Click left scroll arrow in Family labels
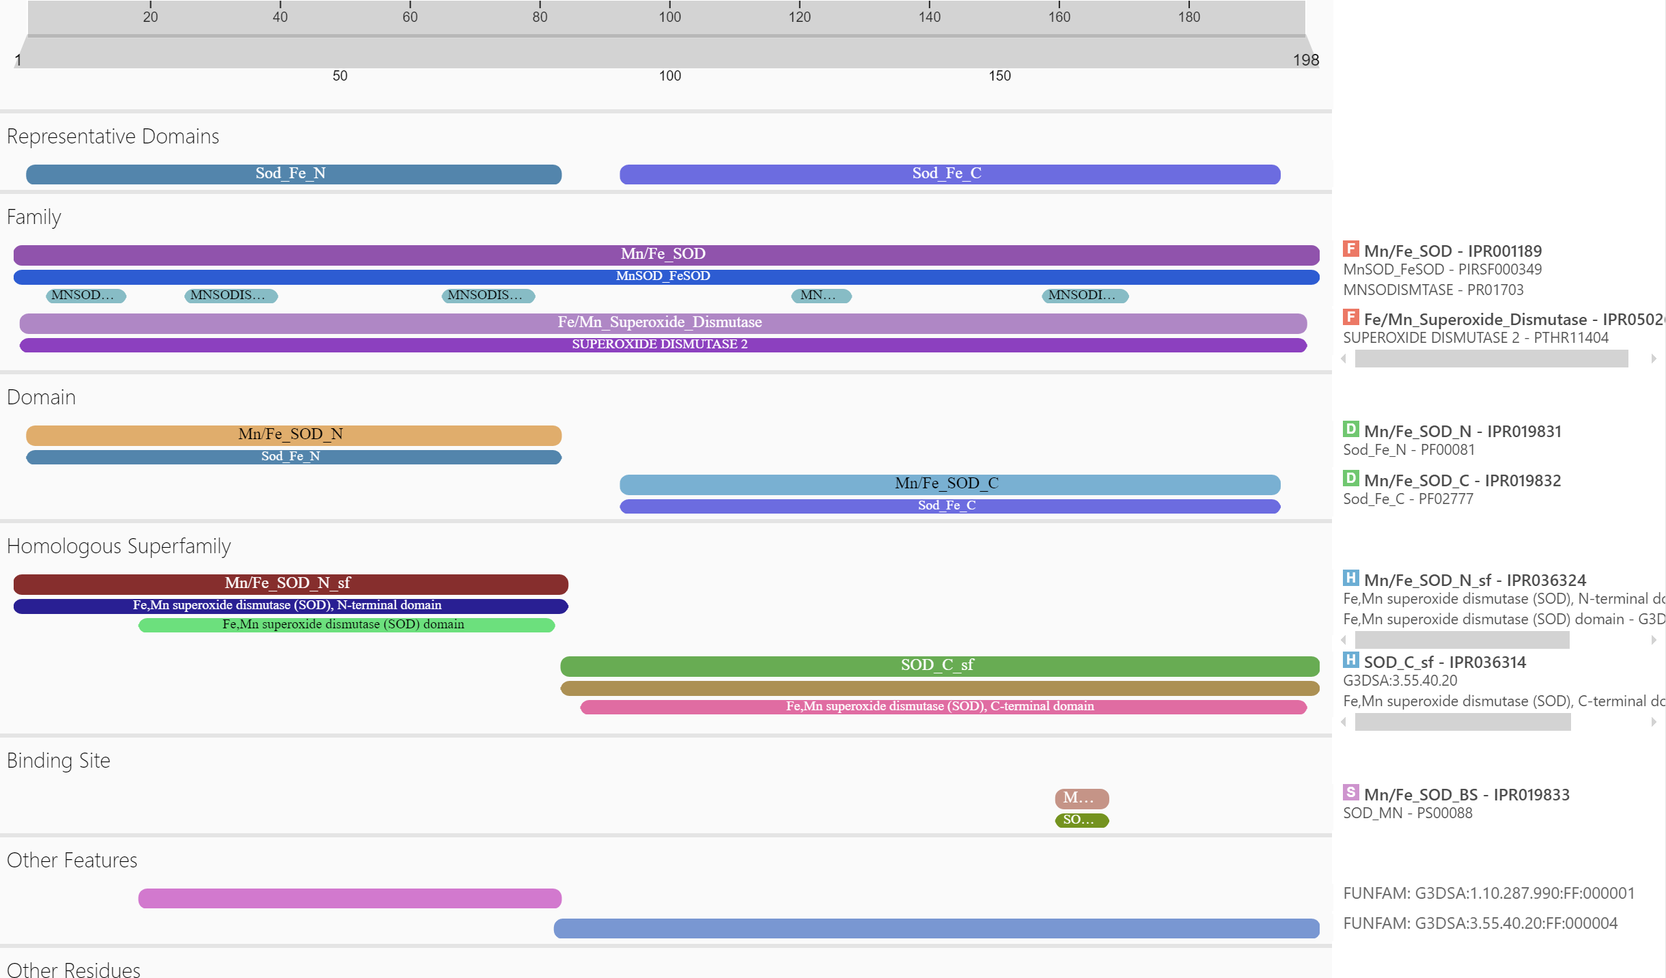The width and height of the screenshot is (1666, 978). pyautogui.click(x=1344, y=359)
